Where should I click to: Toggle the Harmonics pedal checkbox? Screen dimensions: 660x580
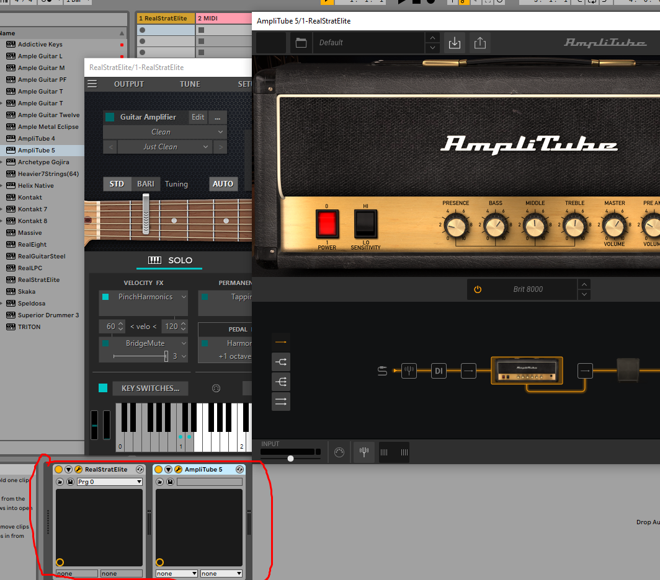click(205, 343)
